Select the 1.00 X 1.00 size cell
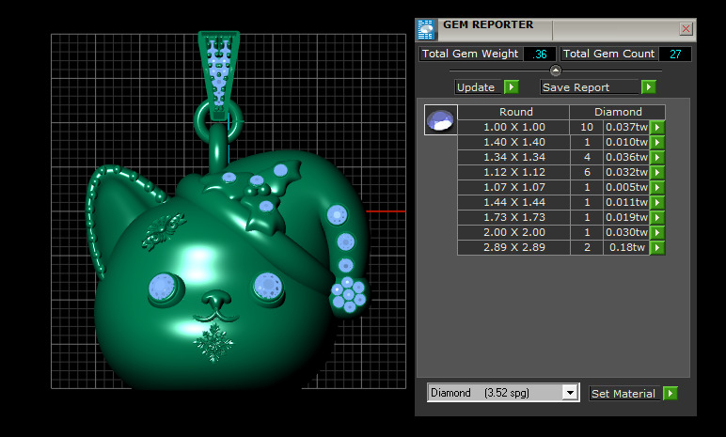This screenshot has height=437, width=726. pos(513,127)
